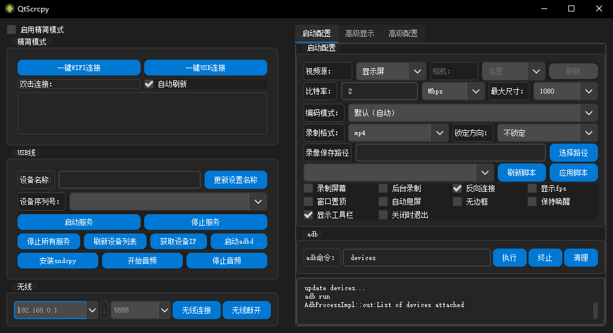This screenshot has height=333, width=613.
Task: Open the 录制格式 mp4 dropdown
Action: pyautogui.click(x=398, y=133)
